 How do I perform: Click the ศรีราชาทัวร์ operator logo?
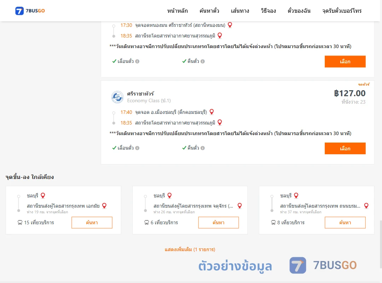pyautogui.click(x=117, y=97)
